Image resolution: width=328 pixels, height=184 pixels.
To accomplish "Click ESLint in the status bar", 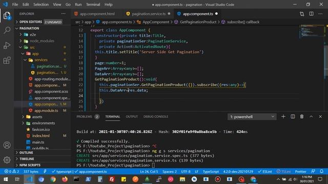I will pyautogui.click(x=265, y=172).
